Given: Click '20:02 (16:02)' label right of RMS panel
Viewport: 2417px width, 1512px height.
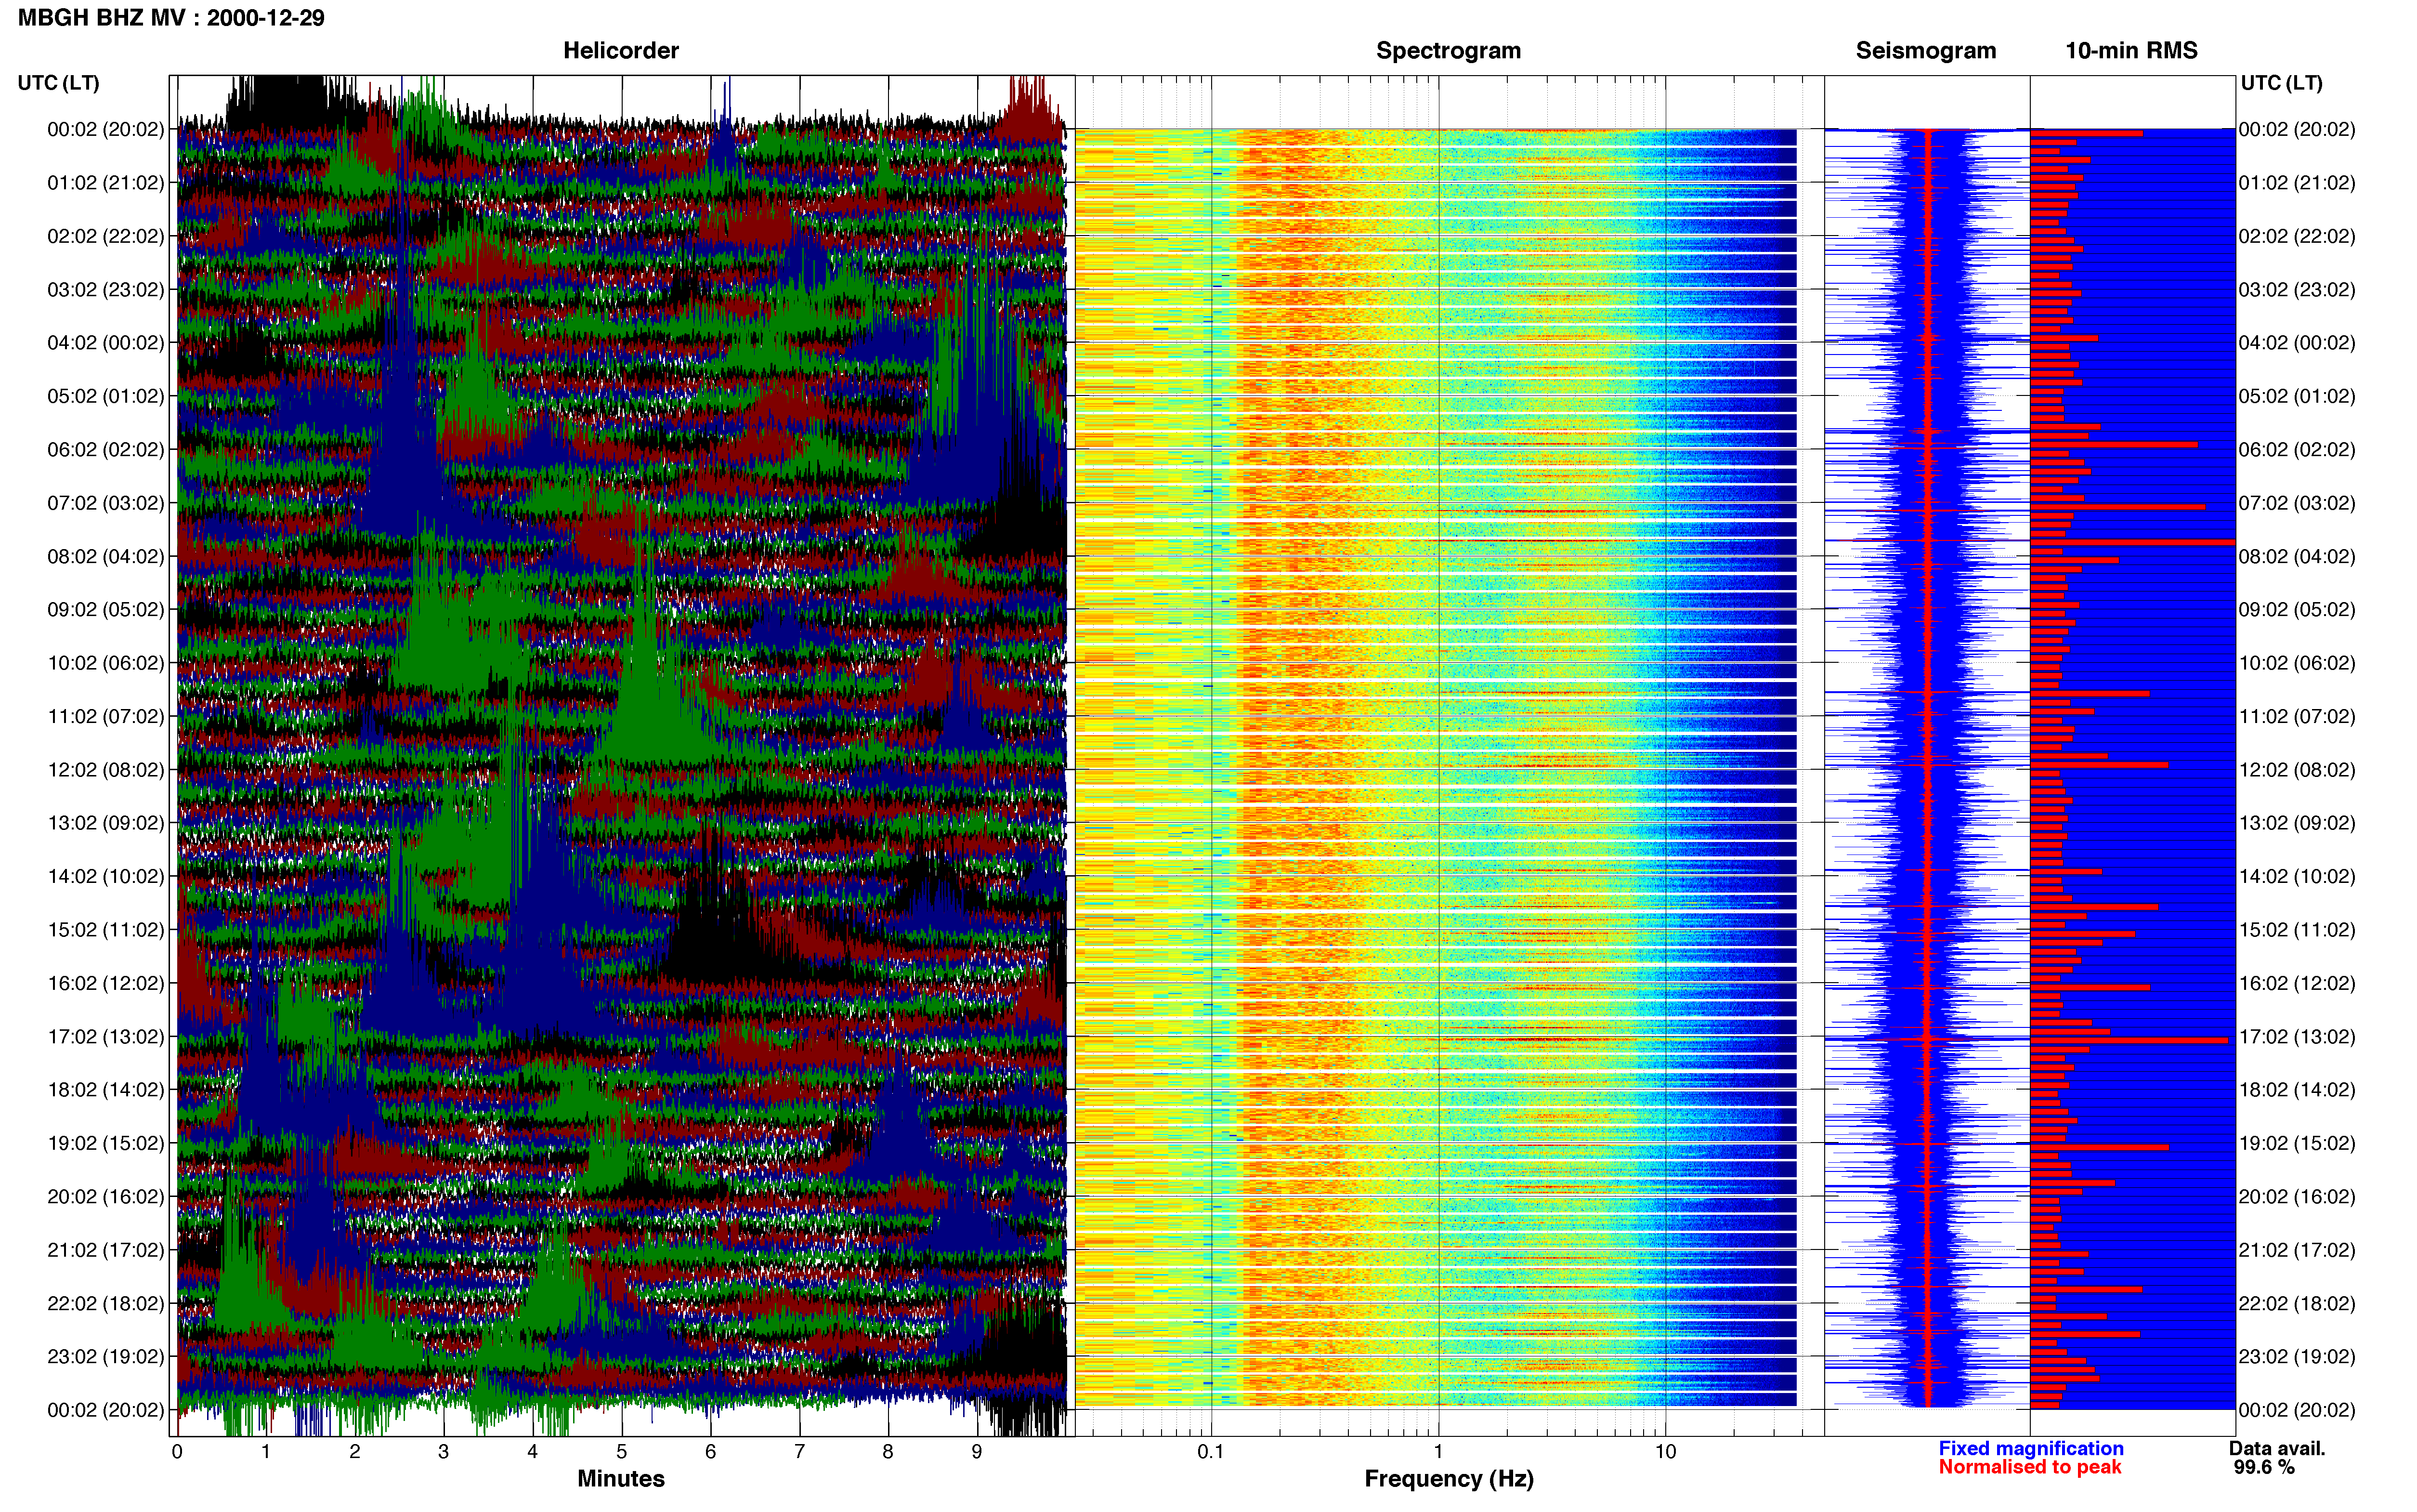Looking at the screenshot, I should tap(2297, 1197).
